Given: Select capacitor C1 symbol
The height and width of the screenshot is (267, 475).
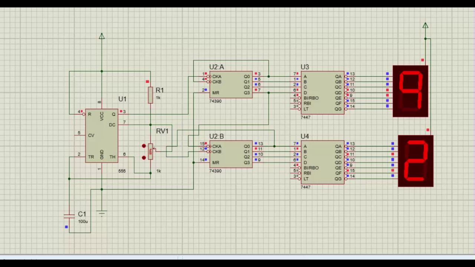Looking at the screenshot, I should tap(69, 216).
